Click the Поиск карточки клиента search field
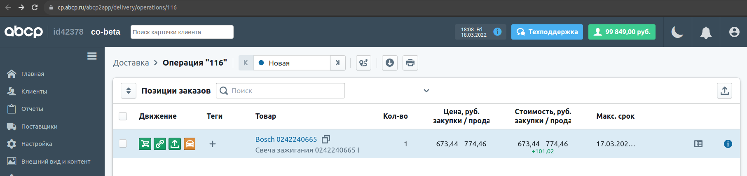The height and width of the screenshot is (176, 747). tap(182, 32)
